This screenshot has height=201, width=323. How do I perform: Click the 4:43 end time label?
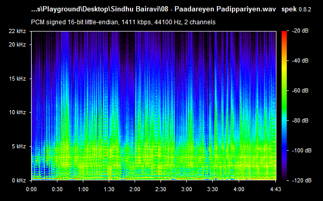[x=275, y=189]
